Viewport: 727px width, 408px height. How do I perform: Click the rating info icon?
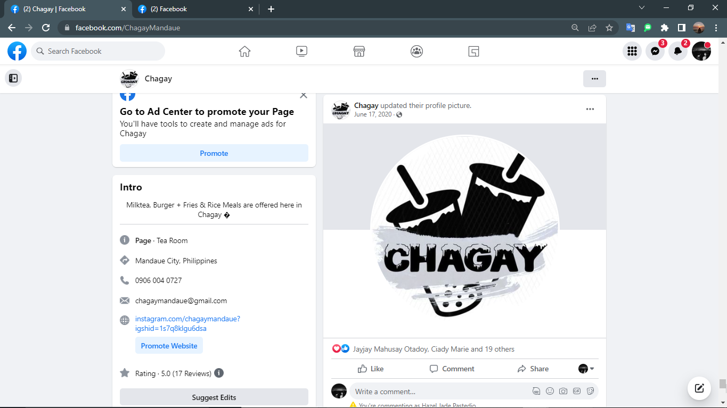tap(219, 373)
